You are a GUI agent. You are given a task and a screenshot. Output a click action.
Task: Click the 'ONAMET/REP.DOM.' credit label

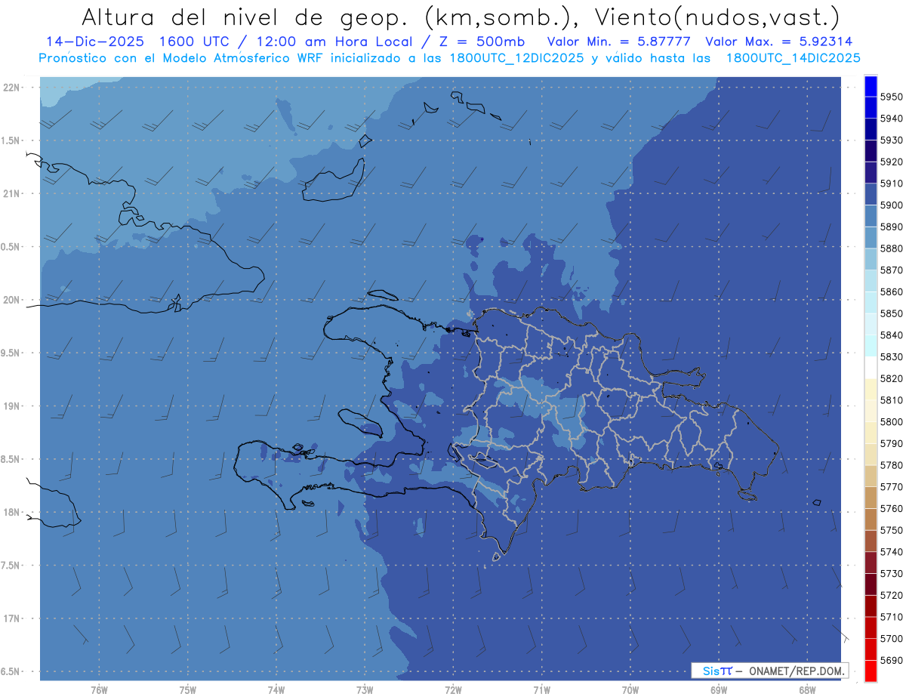click(796, 671)
